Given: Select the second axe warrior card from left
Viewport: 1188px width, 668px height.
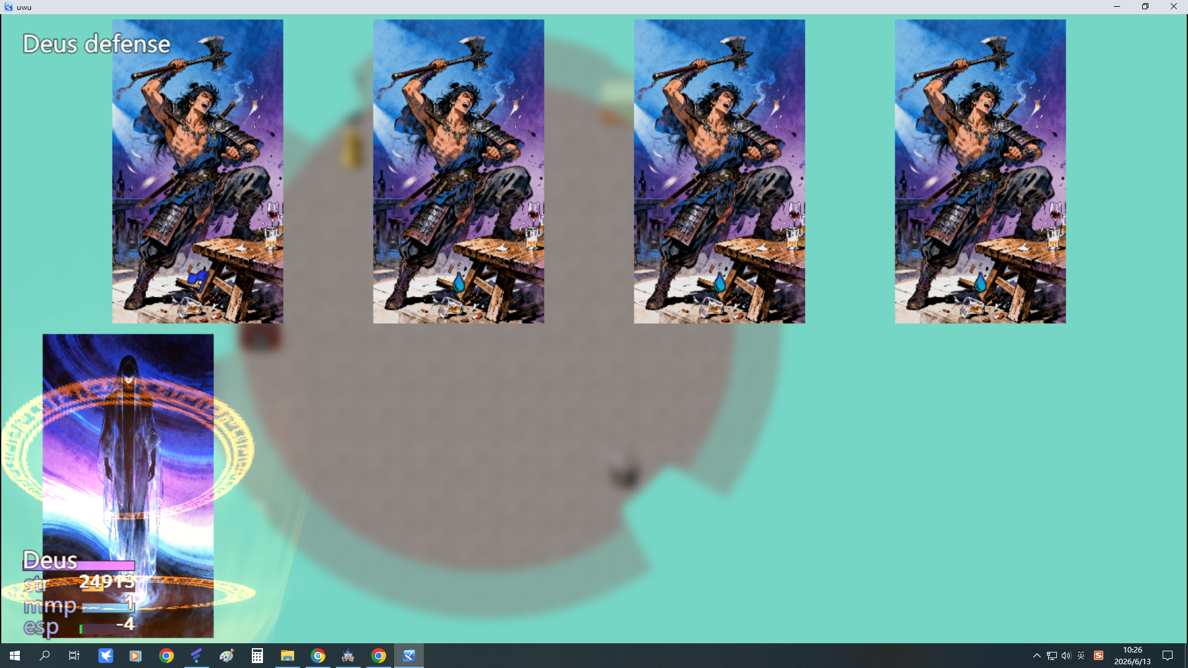Looking at the screenshot, I should click(458, 171).
